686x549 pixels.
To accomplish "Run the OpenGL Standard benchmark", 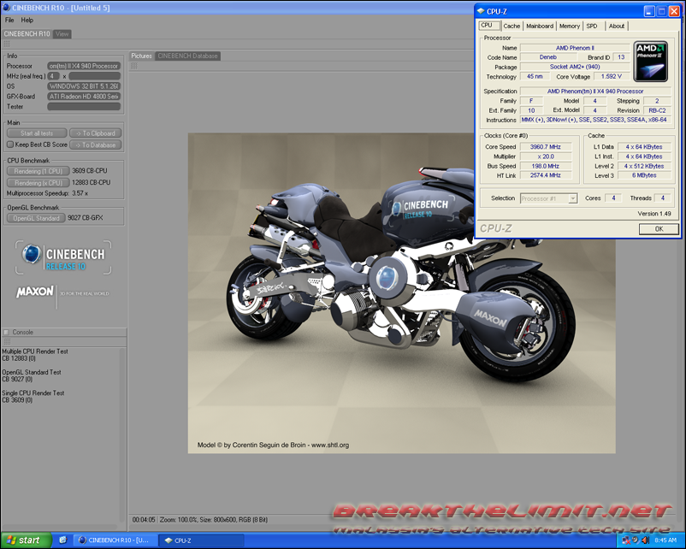I will pyautogui.click(x=36, y=218).
